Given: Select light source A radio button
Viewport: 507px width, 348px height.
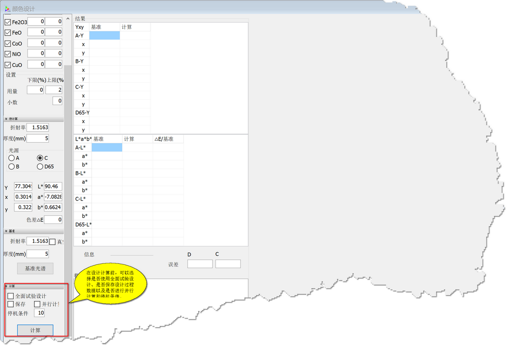Looking at the screenshot, I should (11, 158).
